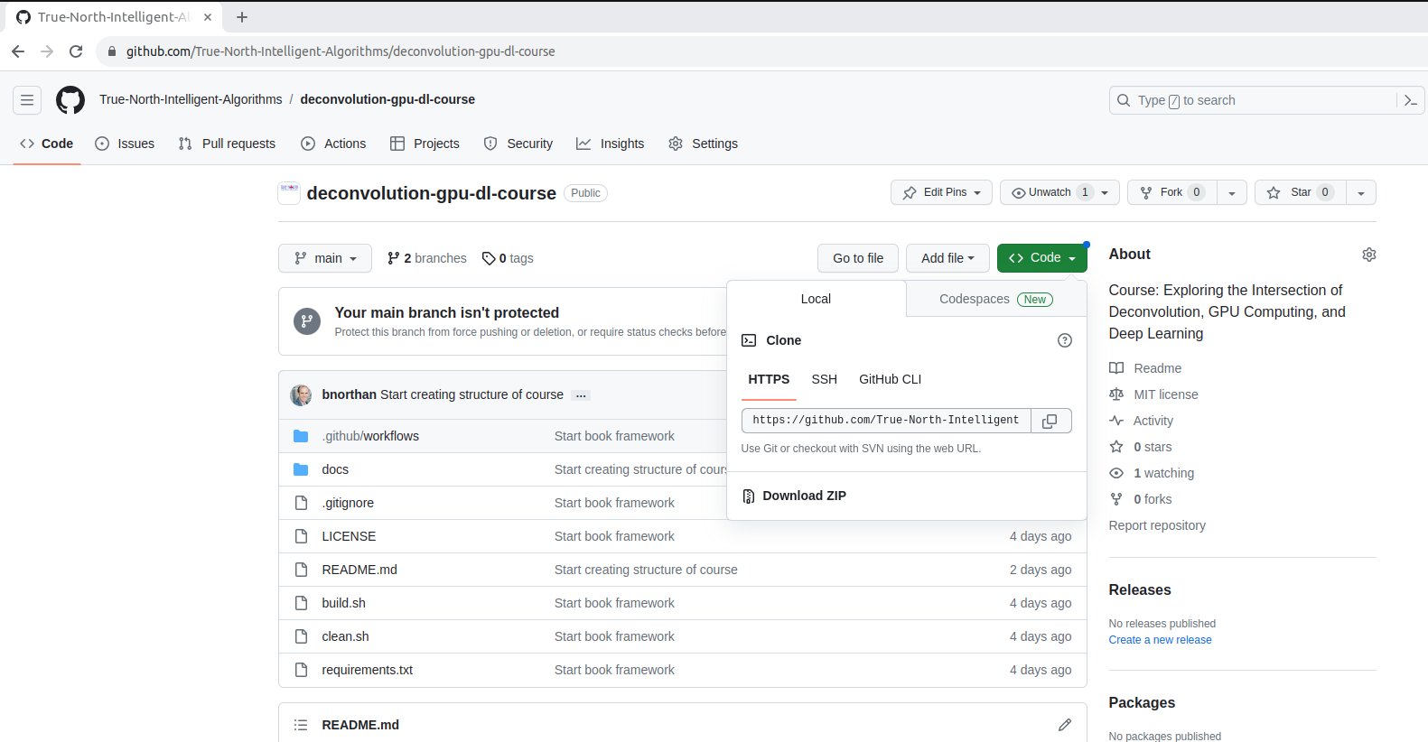Expand the Star lists arrow
Screen dimensions: 1428x742
click(1361, 192)
